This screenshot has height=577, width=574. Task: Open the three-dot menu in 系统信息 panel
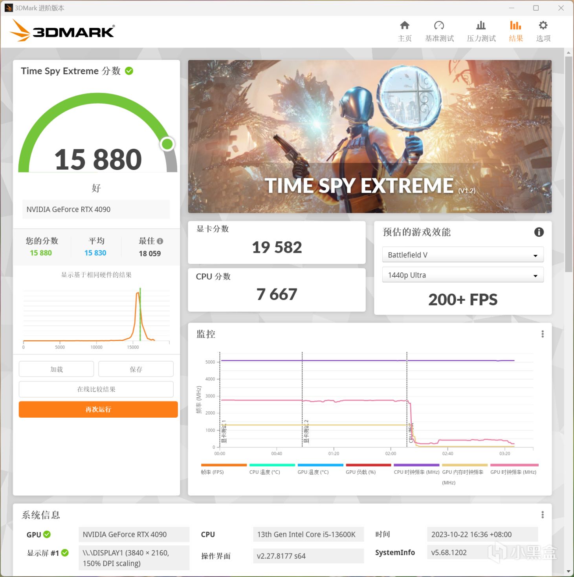tap(543, 515)
